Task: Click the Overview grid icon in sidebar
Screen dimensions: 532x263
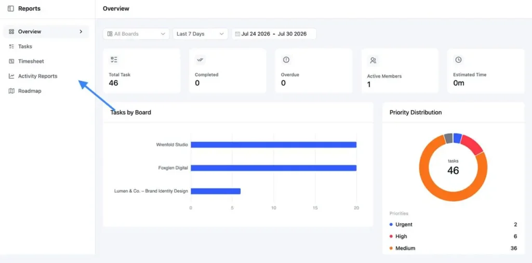Action: coord(11,32)
